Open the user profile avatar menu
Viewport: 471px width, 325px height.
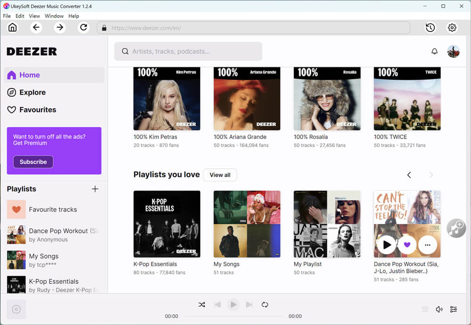[x=453, y=51]
